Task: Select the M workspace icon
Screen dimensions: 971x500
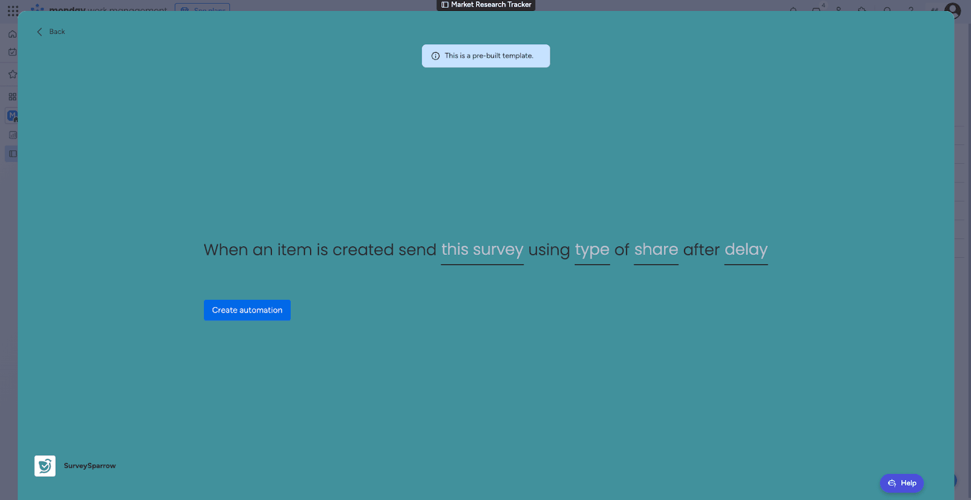Action: [12, 115]
